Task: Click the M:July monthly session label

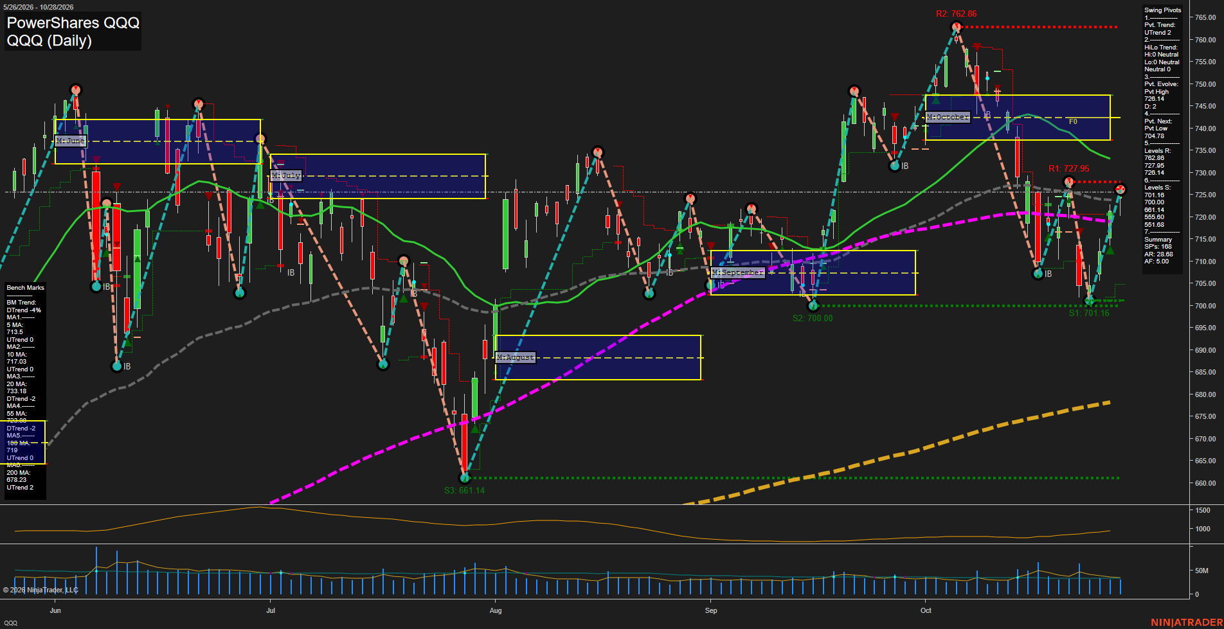Action: click(x=286, y=175)
